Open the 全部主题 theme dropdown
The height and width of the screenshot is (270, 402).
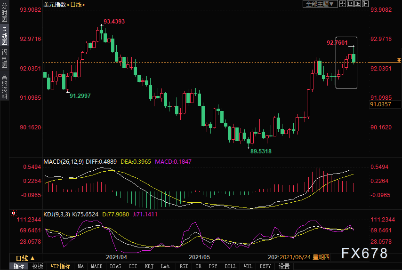pyautogui.click(x=320, y=4)
